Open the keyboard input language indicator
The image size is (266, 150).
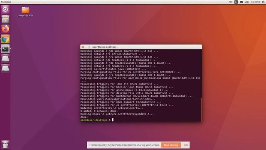coord(236,2)
